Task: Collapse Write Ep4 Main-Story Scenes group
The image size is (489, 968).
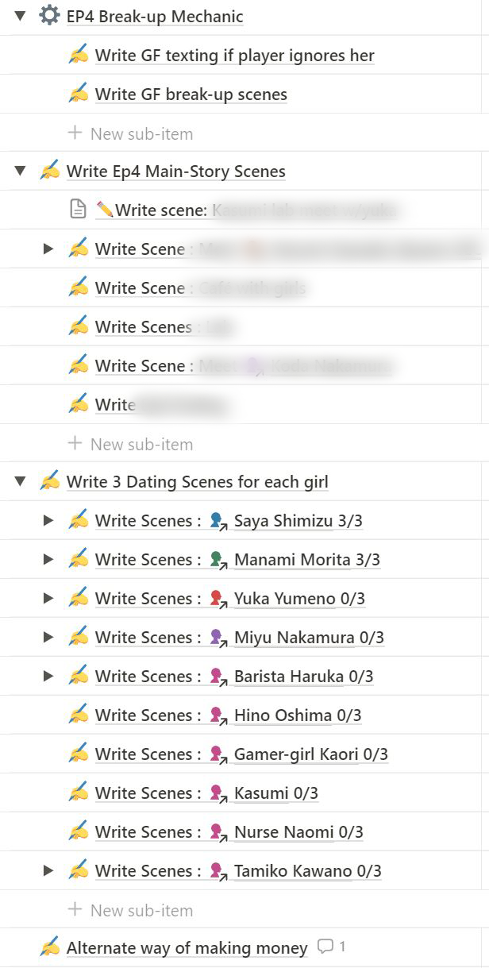Action: click(21, 171)
